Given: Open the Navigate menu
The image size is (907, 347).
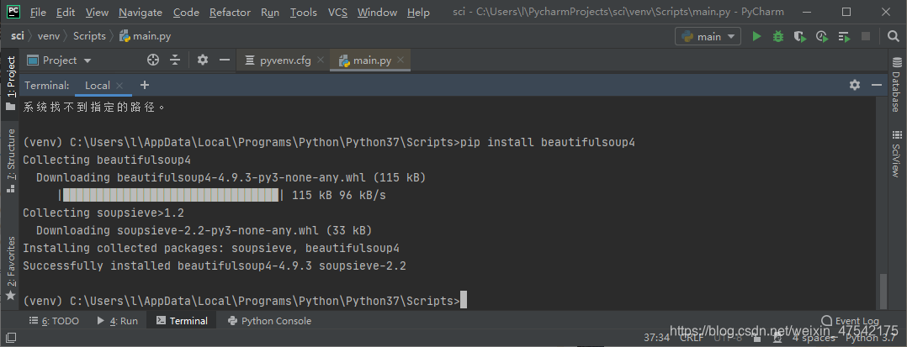Looking at the screenshot, I should [x=141, y=12].
